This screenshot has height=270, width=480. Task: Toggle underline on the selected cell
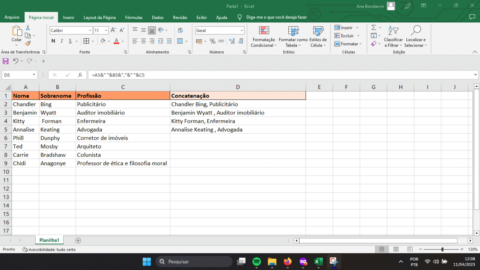(70, 41)
